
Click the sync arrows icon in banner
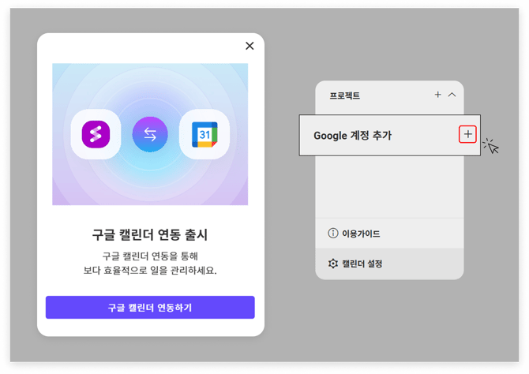click(150, 135)
